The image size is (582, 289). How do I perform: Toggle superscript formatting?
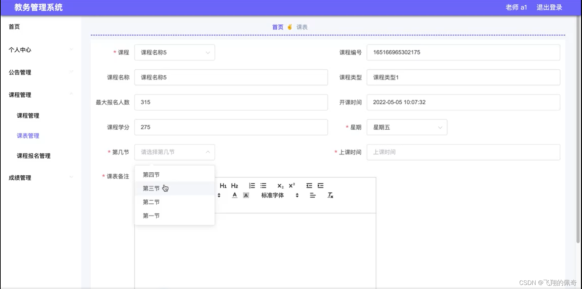292,185
